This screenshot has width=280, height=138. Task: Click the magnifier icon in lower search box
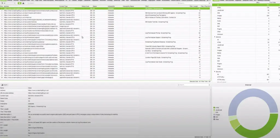[x=179, y=85]
